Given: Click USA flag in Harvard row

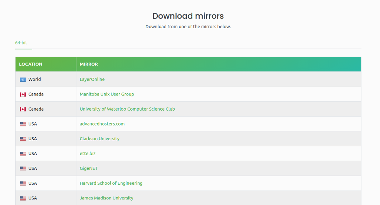Looking at the screenshot, I should coord(23,183).
